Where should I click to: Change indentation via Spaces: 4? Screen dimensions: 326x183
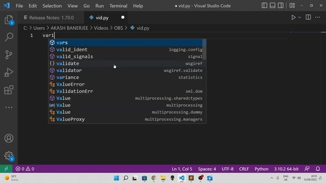pos(207,169)
